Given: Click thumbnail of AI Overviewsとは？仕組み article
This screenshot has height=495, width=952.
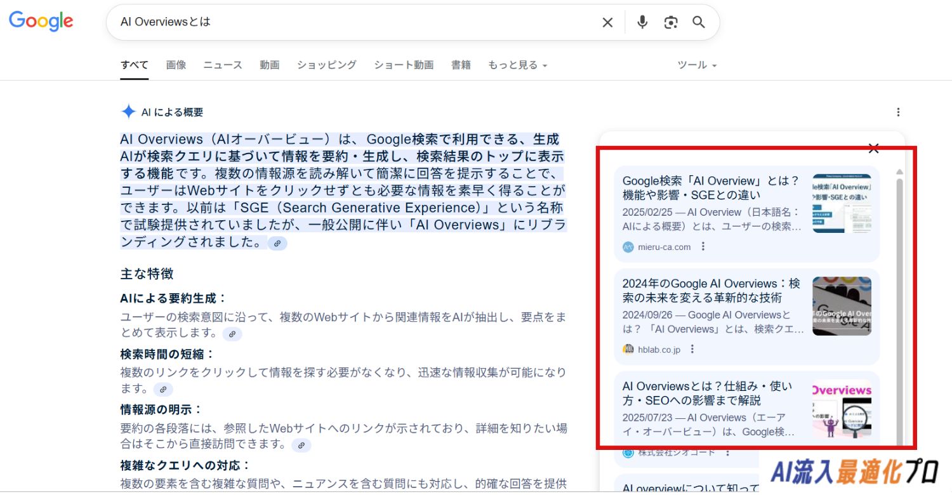Looking at the screenshot, I should (x=842, y=409).
